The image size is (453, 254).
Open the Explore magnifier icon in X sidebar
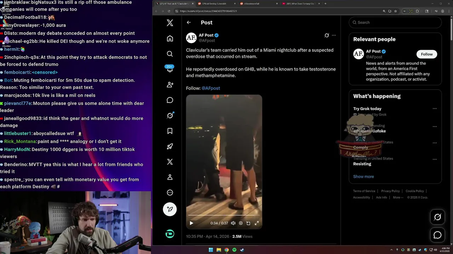[170, 54]
